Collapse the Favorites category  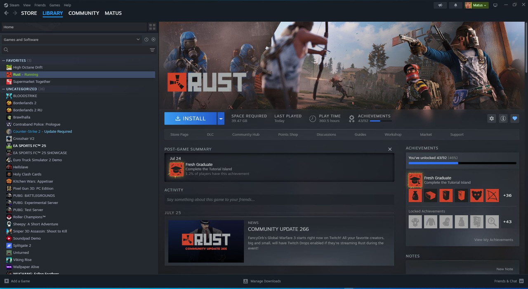(4, 60)
